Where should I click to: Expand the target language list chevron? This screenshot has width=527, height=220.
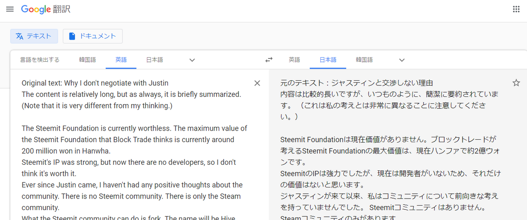click(x=402, y=60)
